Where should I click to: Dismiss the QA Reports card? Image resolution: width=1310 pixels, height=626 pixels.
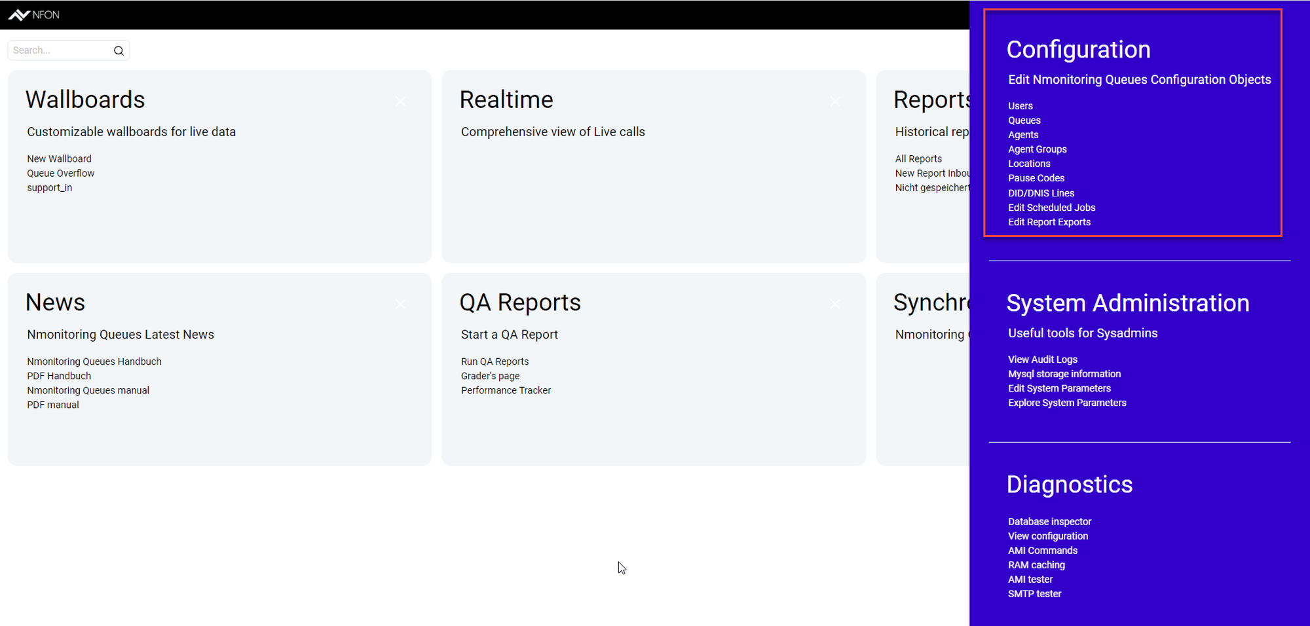(834, 304)
